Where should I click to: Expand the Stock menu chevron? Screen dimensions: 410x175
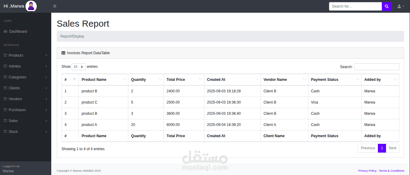click(46, 132)
